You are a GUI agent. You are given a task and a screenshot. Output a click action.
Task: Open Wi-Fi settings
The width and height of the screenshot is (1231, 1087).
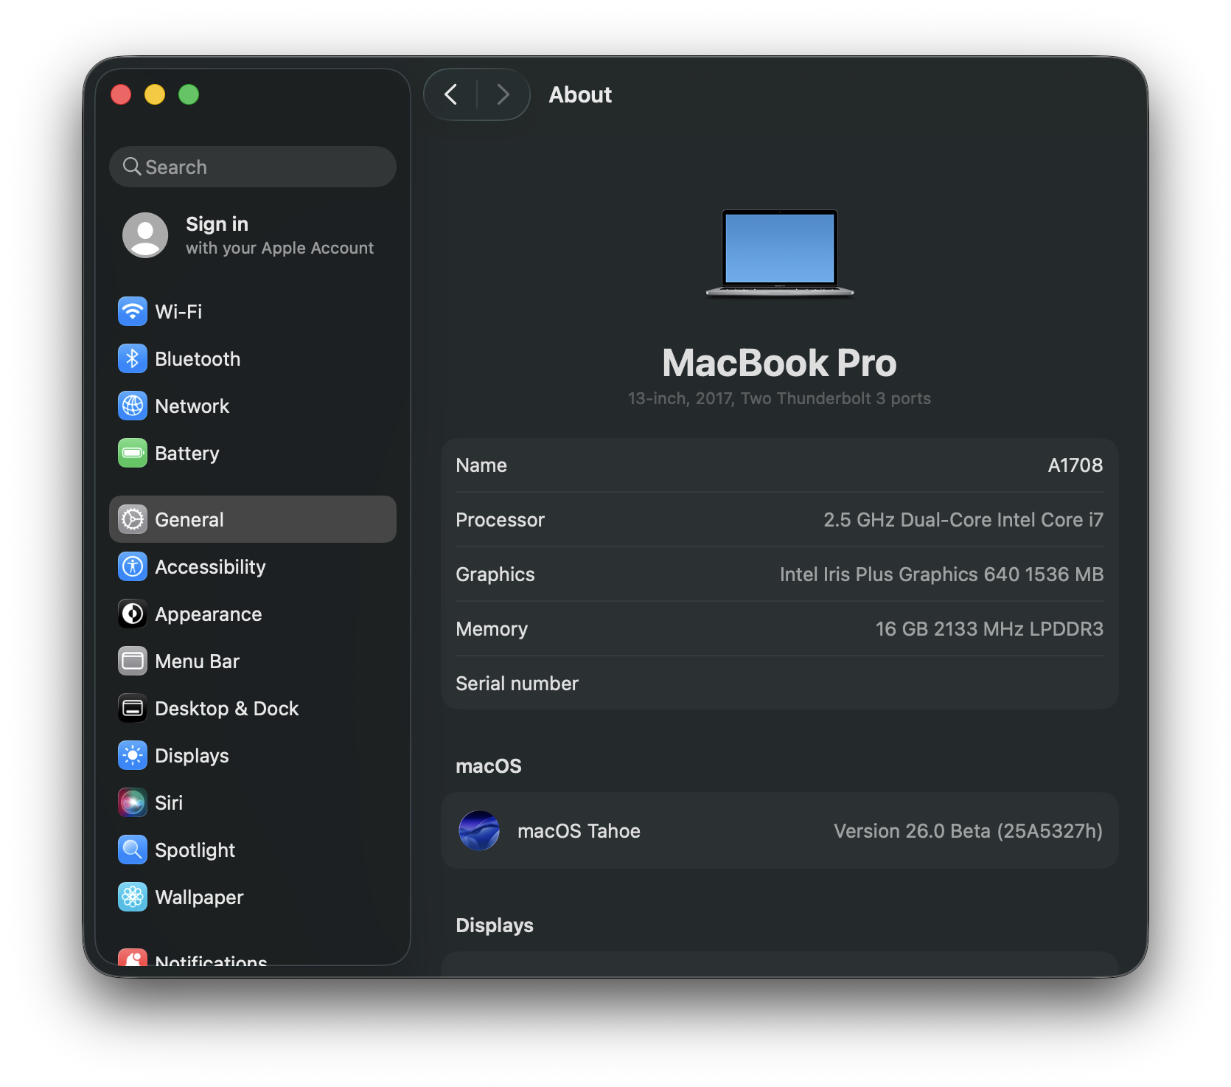253,312
